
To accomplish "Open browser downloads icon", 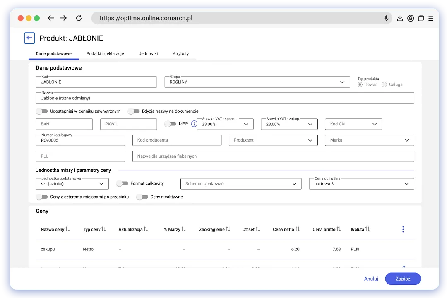I will (x=400, y=18).
